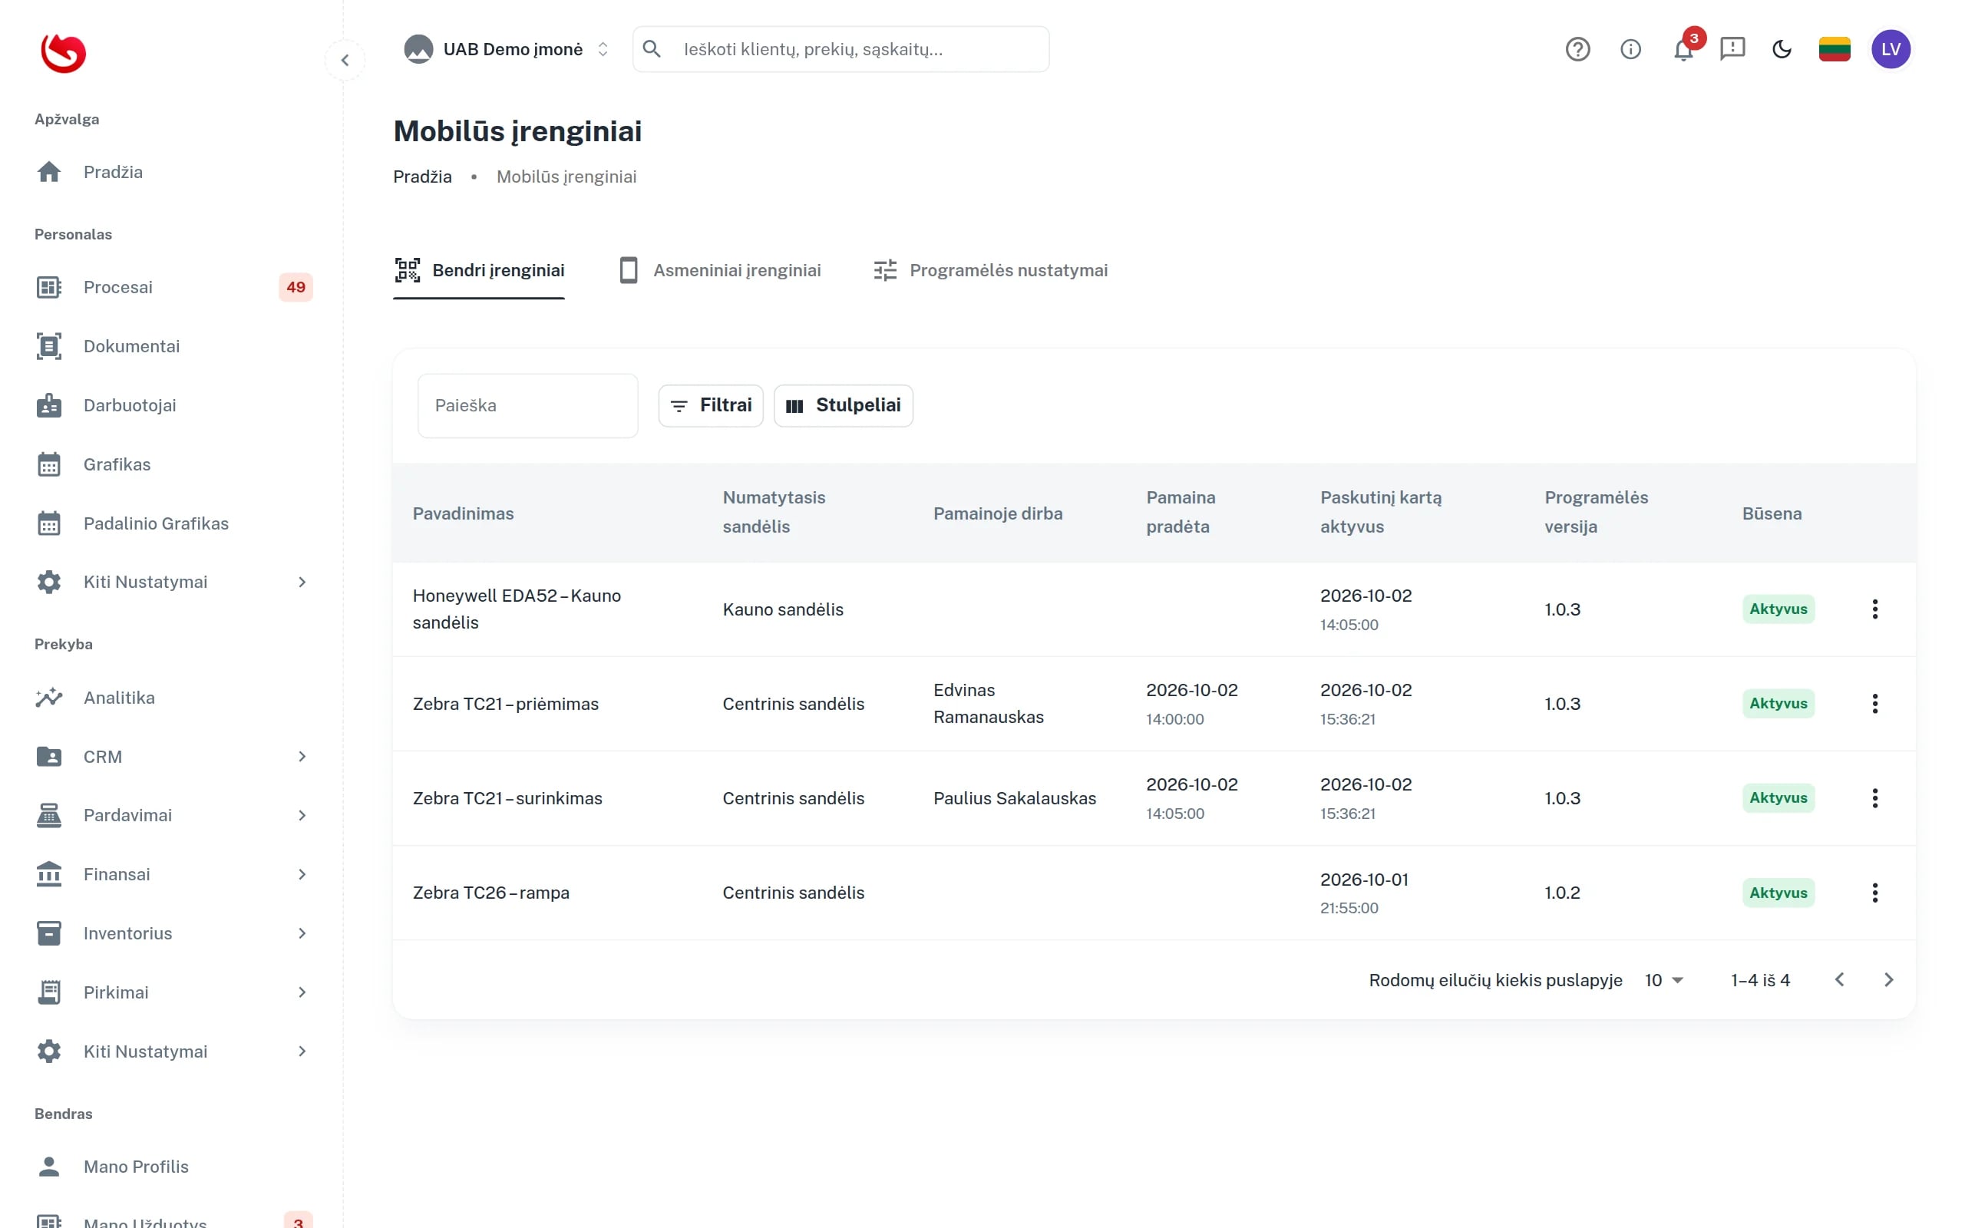
Task: Open Dokumentai in sidebar
Action: [172, 346]
